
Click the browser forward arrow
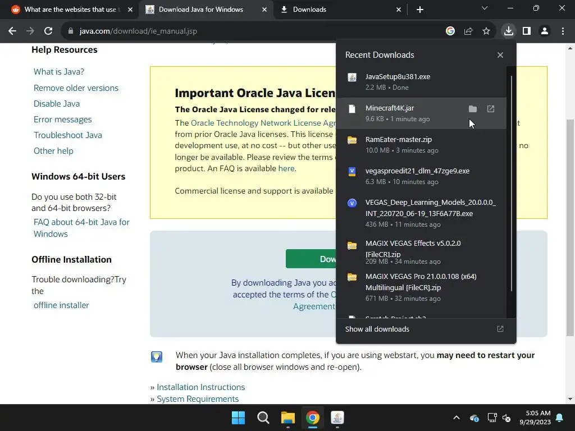[30, 31]
